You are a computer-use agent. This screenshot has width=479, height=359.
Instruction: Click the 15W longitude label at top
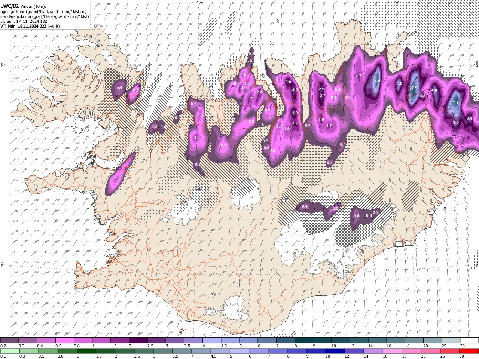coord(397,2)
